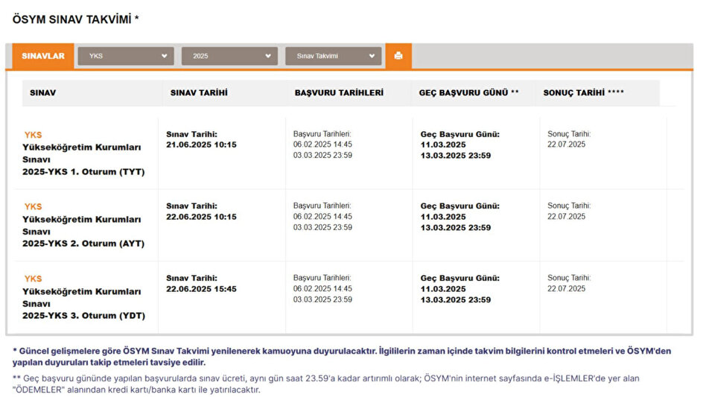Open the YKS link of the YDT row

point(33,279)
